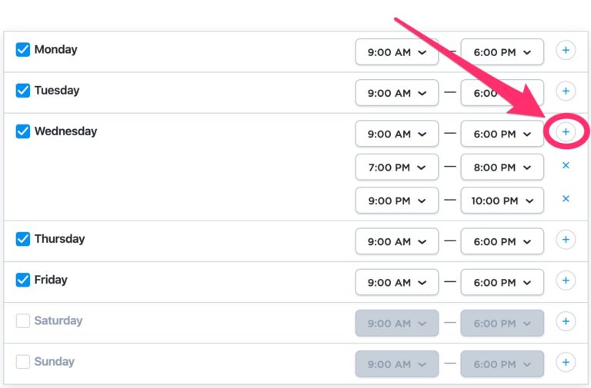591x388 pixels.
Task: Add a time slot for Sunday
Action: (566, 362)
